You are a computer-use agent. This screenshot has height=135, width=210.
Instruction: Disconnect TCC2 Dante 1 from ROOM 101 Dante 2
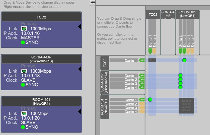(x=184, y=60)
